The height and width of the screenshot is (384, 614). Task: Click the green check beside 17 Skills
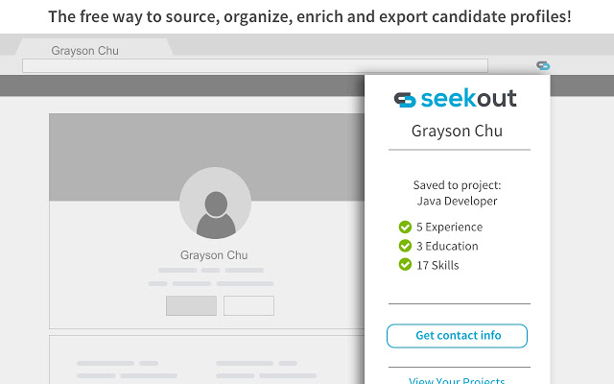(x=405, y=265)
